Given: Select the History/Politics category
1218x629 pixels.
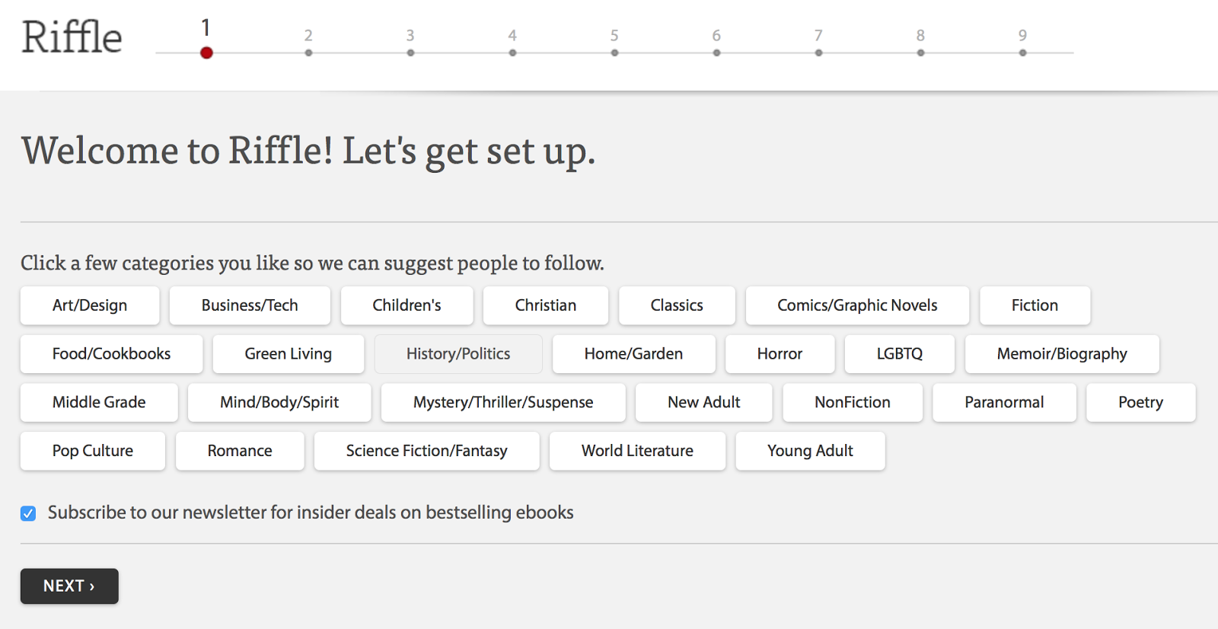Looking at the screenshot, I should pos(458,354).
